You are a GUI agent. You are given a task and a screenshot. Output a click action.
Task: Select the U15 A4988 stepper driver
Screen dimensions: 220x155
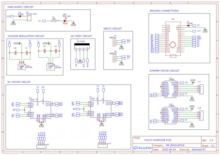pos(170,116)
